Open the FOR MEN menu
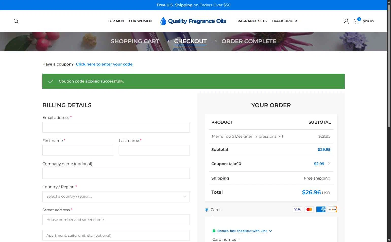 116,21
